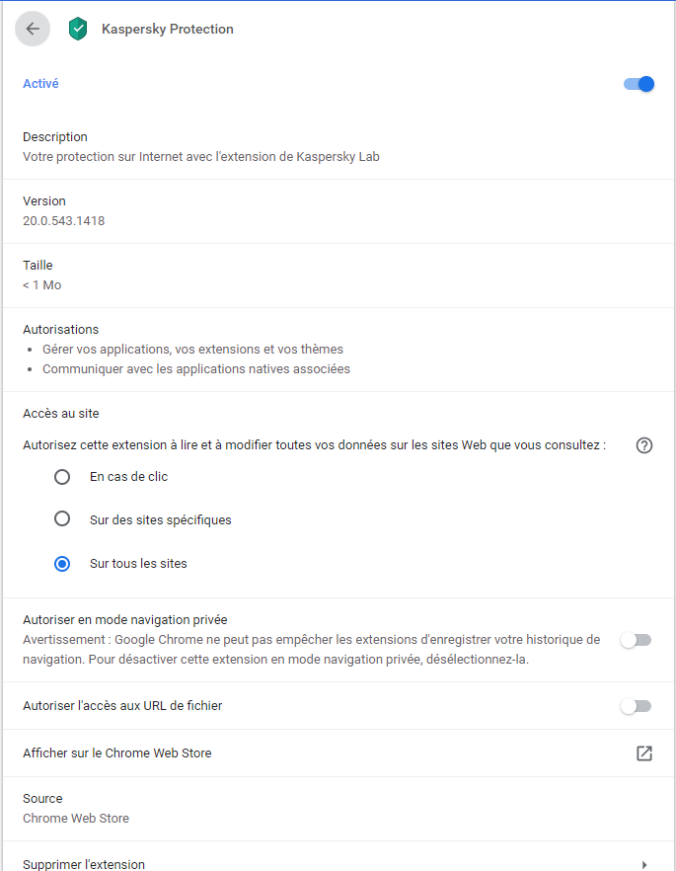The height and width of the screenshot is (871, 676).
Task: Expand the Supprimer l'extension arrow
Action: coord(644,864)
